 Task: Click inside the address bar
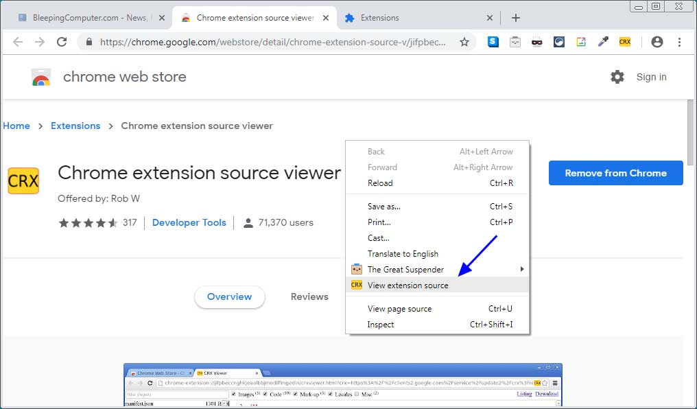tap(274, 41)
